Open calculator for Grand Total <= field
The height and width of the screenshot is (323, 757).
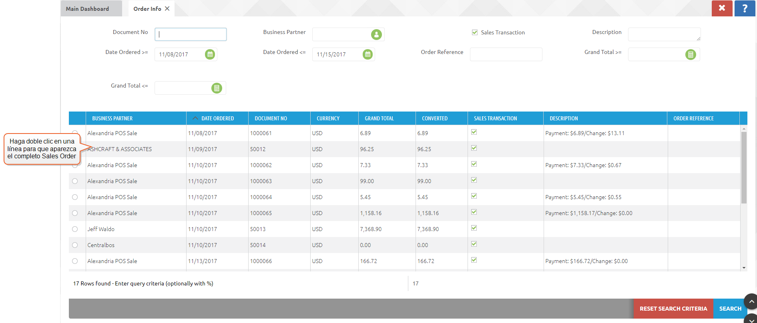pyautogui.click(x=217, y=88)
